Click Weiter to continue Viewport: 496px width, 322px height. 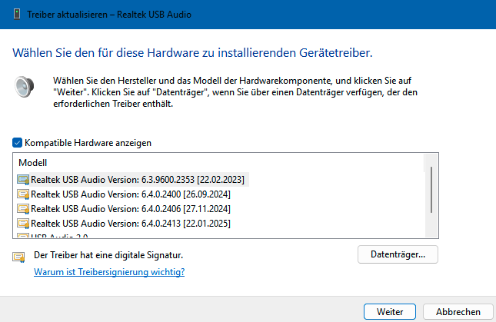(x=390, y=312)
